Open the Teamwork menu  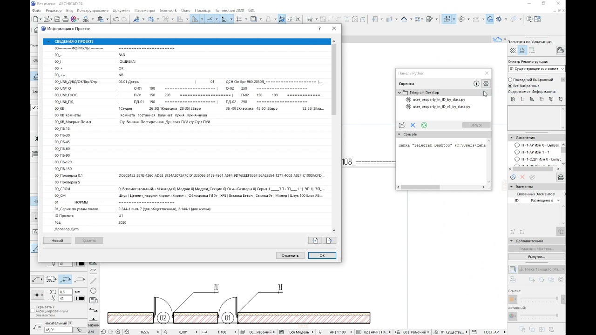point(168,10)
